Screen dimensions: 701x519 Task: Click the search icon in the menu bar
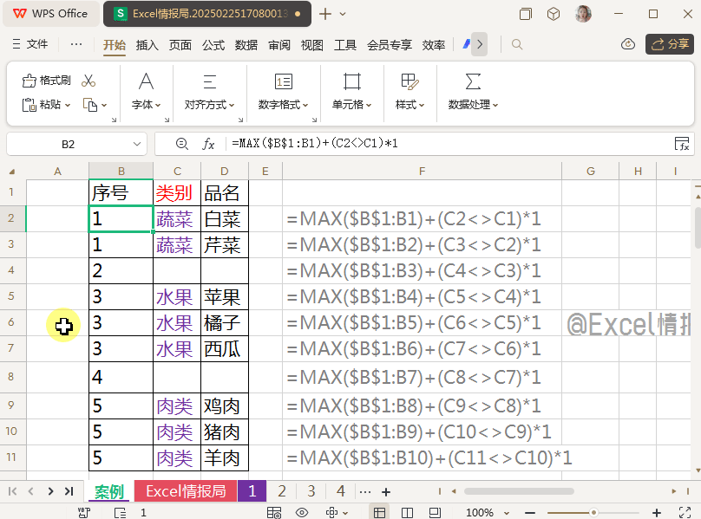(517, 44)
